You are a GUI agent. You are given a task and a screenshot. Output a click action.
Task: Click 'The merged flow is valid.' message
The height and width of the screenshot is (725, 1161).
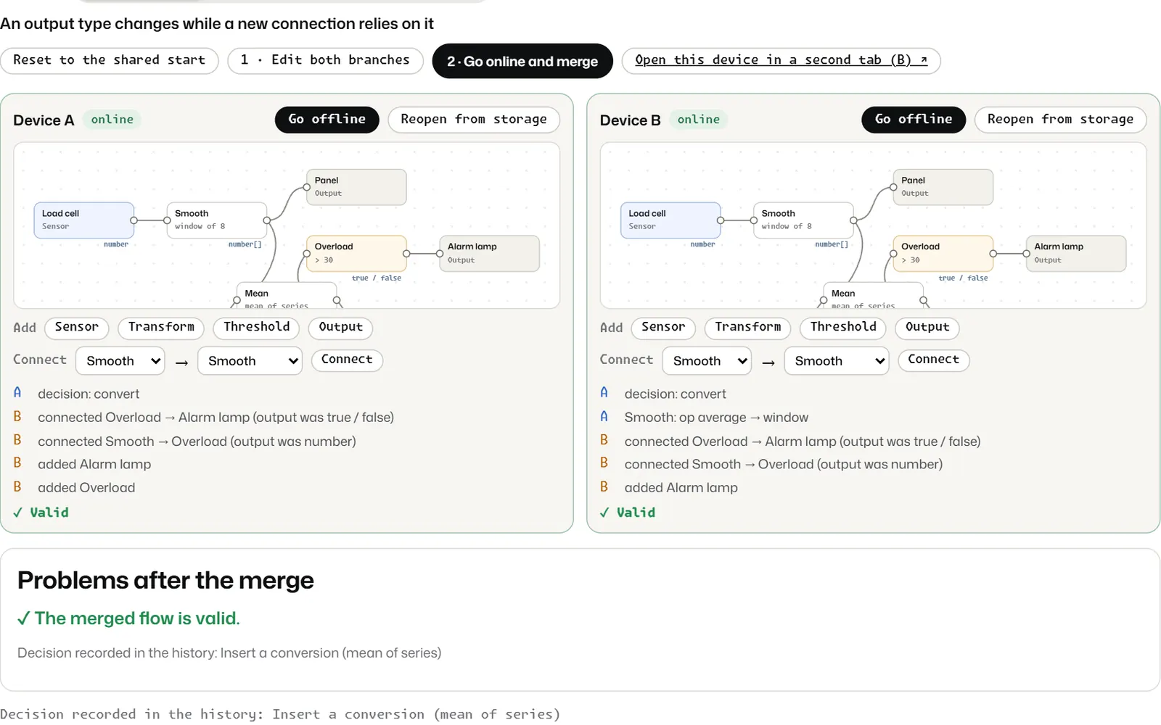pos(128,618)
